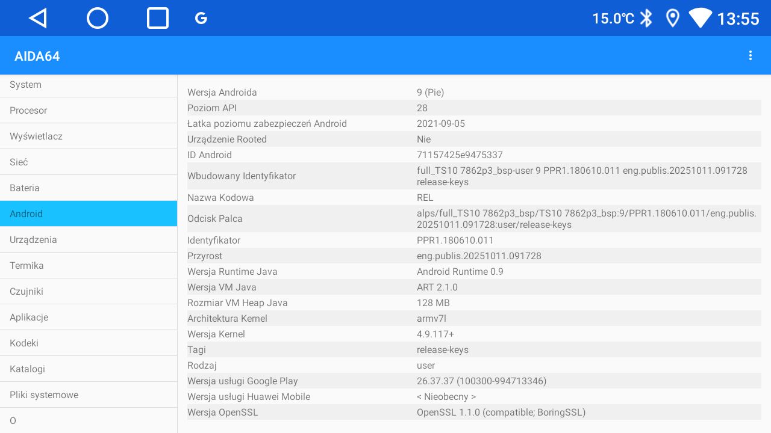This screenshot has width=771, height=433.
Task: Open the System category
Action: click(89, 85)
